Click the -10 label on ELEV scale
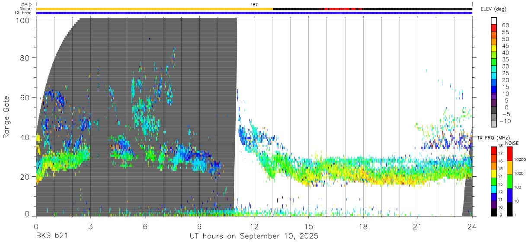The image size is (531, 245). [504, 121]
